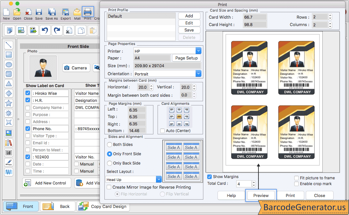
Task: Enable crop mark checkbox
Action: 296,184
